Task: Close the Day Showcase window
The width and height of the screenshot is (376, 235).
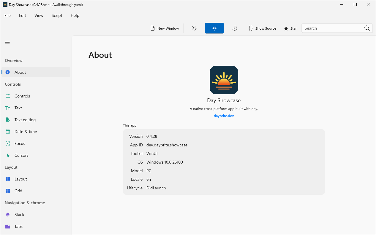Action: [x=369, y=4]
